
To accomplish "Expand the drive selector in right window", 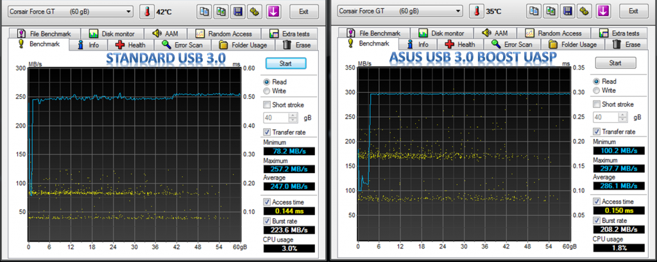I will [x=458, y=12].
